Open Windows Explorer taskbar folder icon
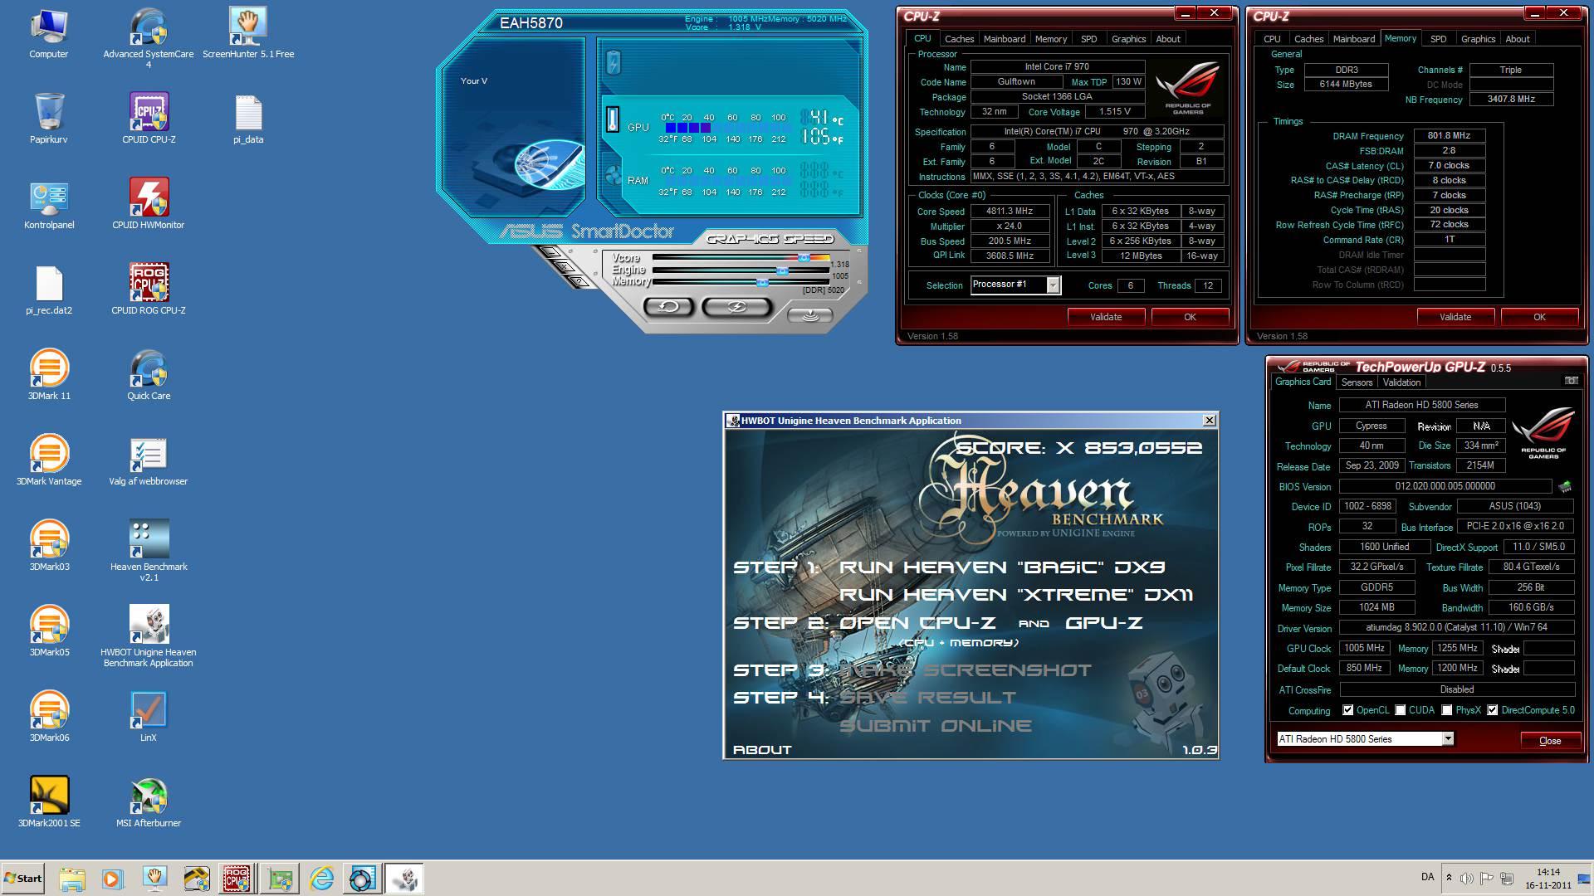This screenshot has width=1594, height=896. (x=72, y=878)
